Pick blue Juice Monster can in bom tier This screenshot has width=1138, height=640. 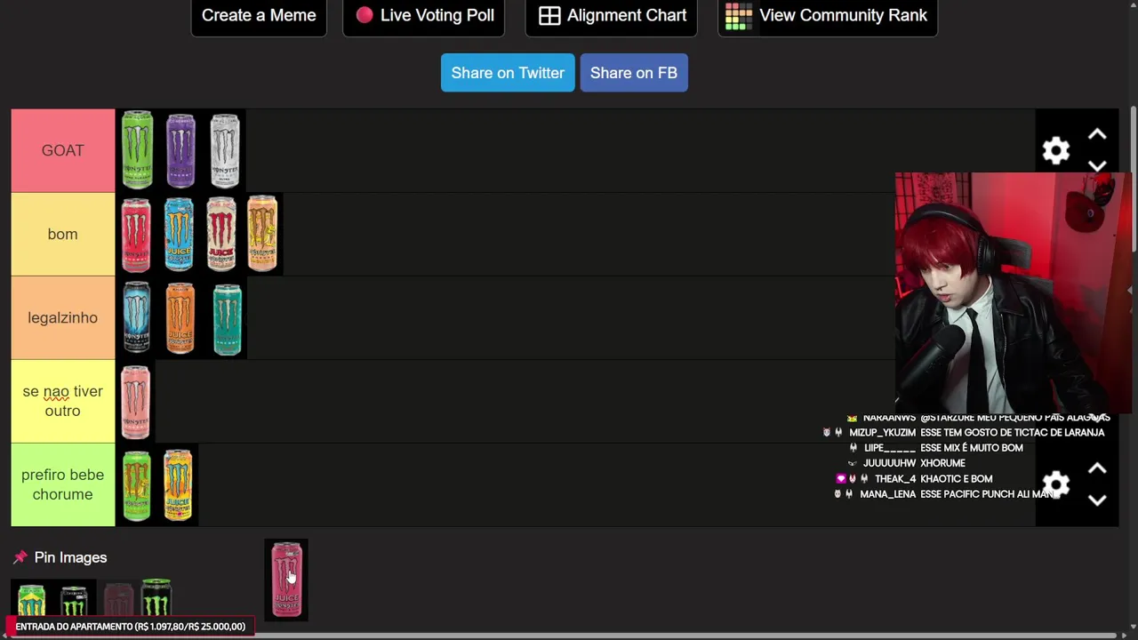click(x=179, y=234)
